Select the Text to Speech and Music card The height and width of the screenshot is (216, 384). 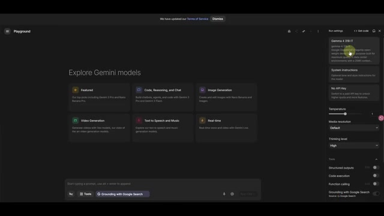tap(163, 128)
